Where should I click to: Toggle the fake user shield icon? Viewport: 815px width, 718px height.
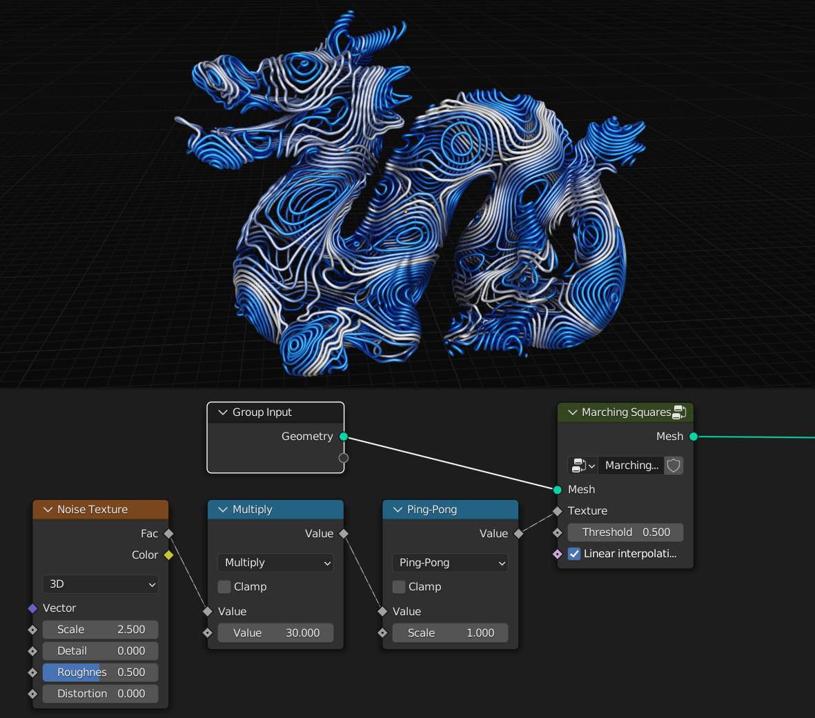click(674, 466)
